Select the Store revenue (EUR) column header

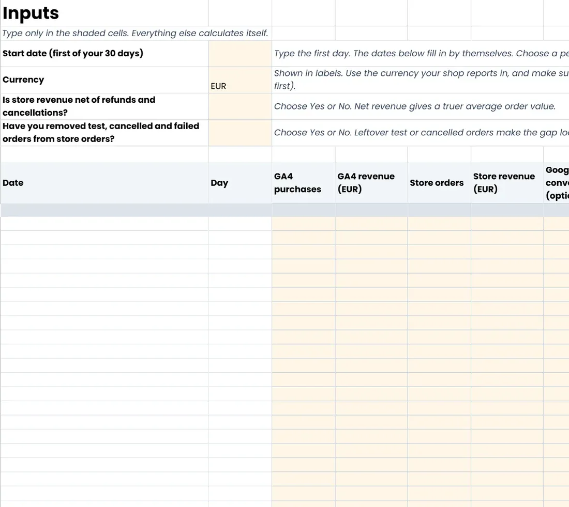[507, 183]
